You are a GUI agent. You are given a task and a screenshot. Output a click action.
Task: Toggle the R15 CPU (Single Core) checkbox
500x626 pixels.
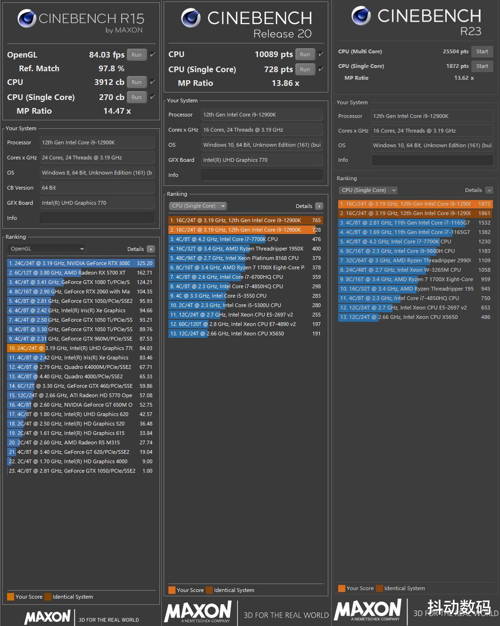(152, 97)
